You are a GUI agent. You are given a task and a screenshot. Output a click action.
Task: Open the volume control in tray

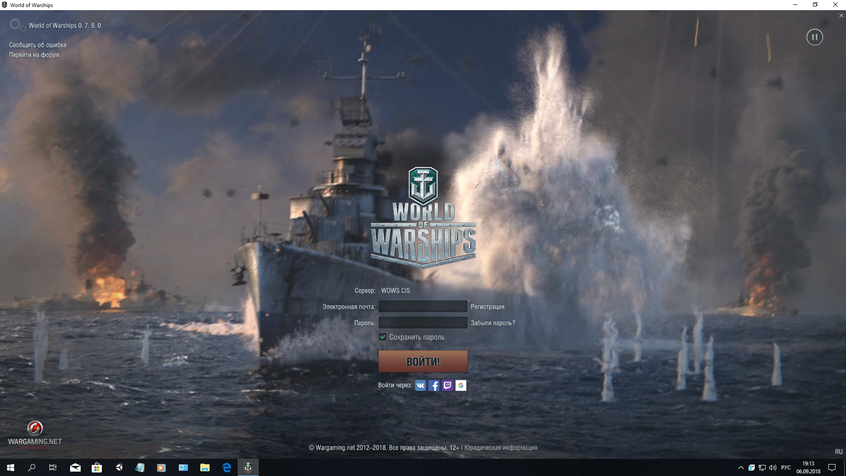point(772,468)
